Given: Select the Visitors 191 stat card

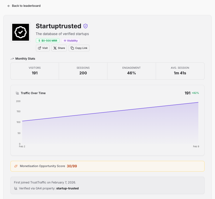Looking at the screenshot, I should 35,71.
